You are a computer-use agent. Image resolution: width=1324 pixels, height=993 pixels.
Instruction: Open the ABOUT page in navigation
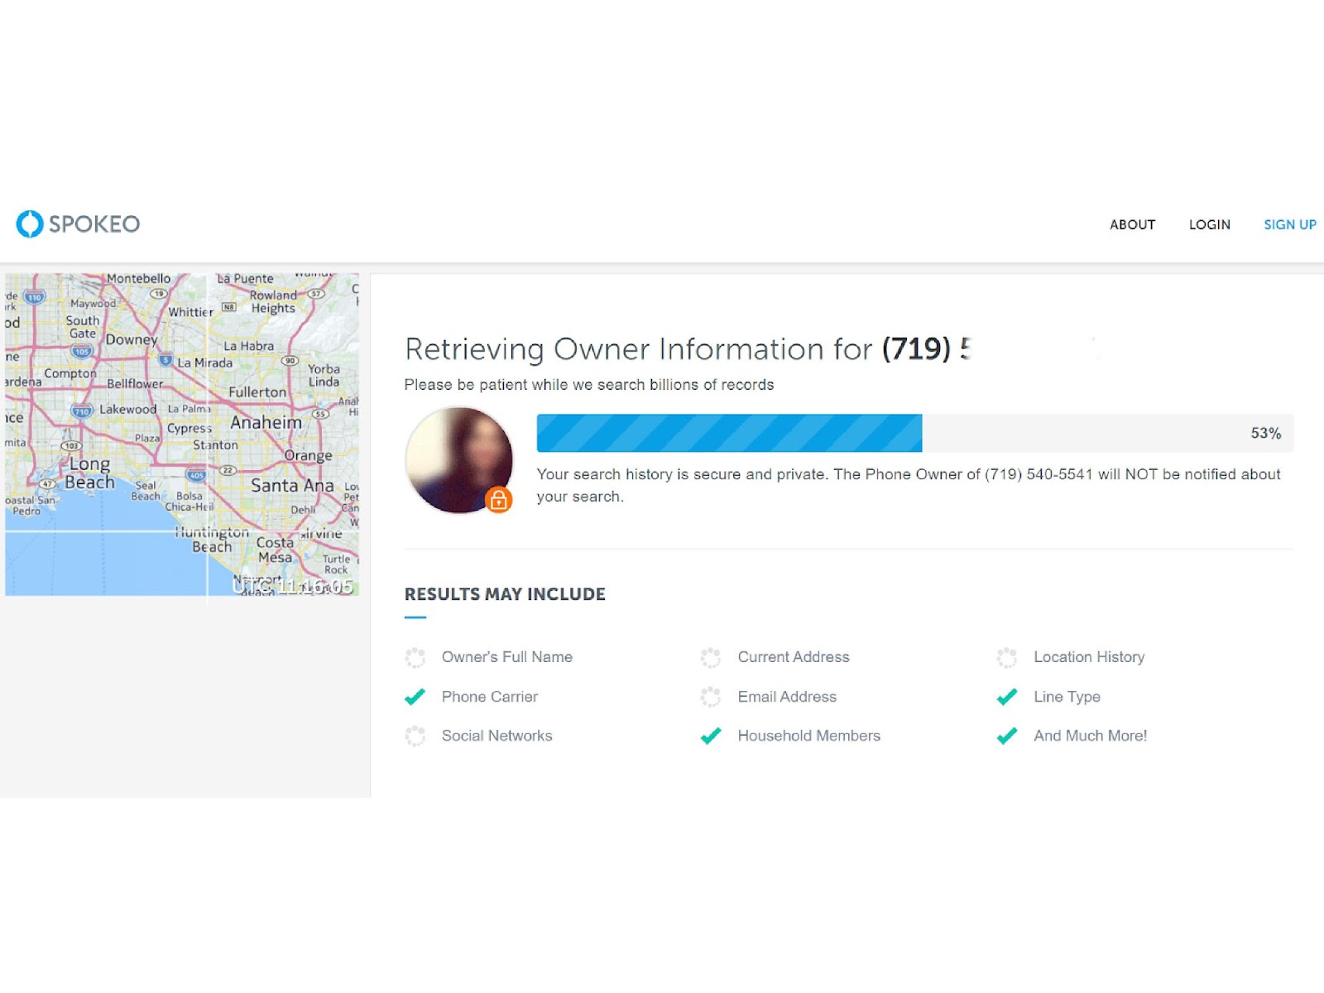tap(1132, 224)
